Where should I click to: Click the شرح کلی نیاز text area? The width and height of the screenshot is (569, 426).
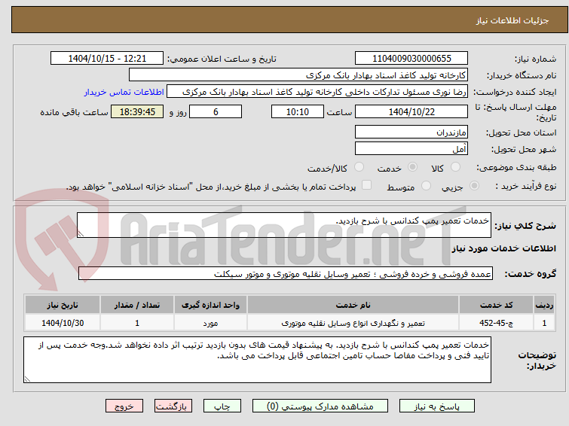[284, 225]
